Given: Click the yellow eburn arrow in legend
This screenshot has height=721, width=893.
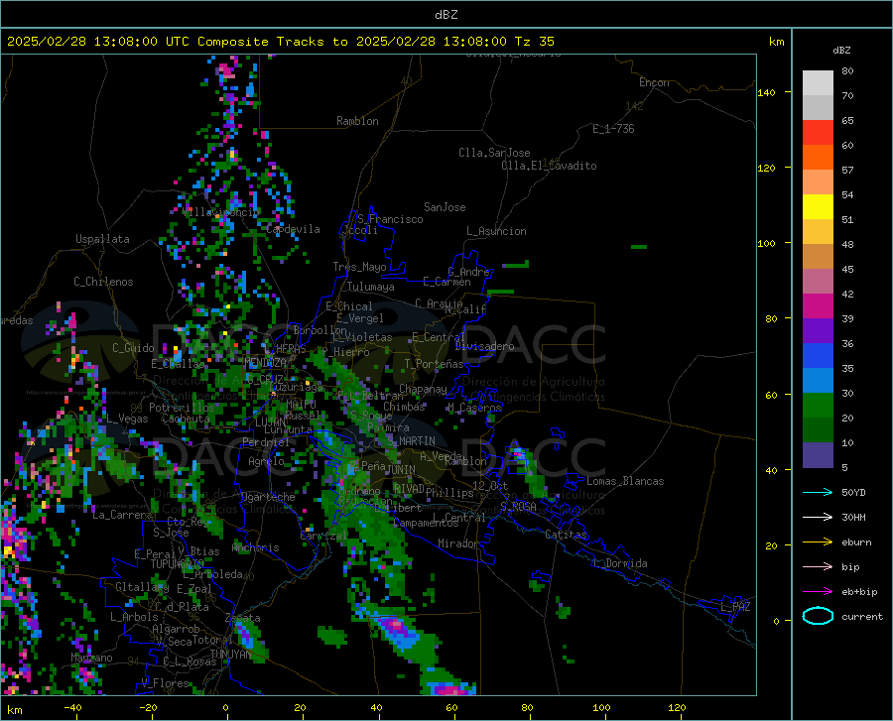Looking at the screenshot, I should coord(818,542).
